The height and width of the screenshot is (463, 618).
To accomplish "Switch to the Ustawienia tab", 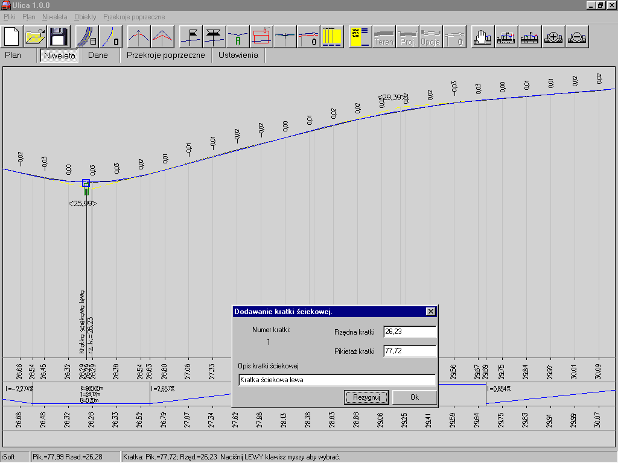I will (x=238, y=55).
